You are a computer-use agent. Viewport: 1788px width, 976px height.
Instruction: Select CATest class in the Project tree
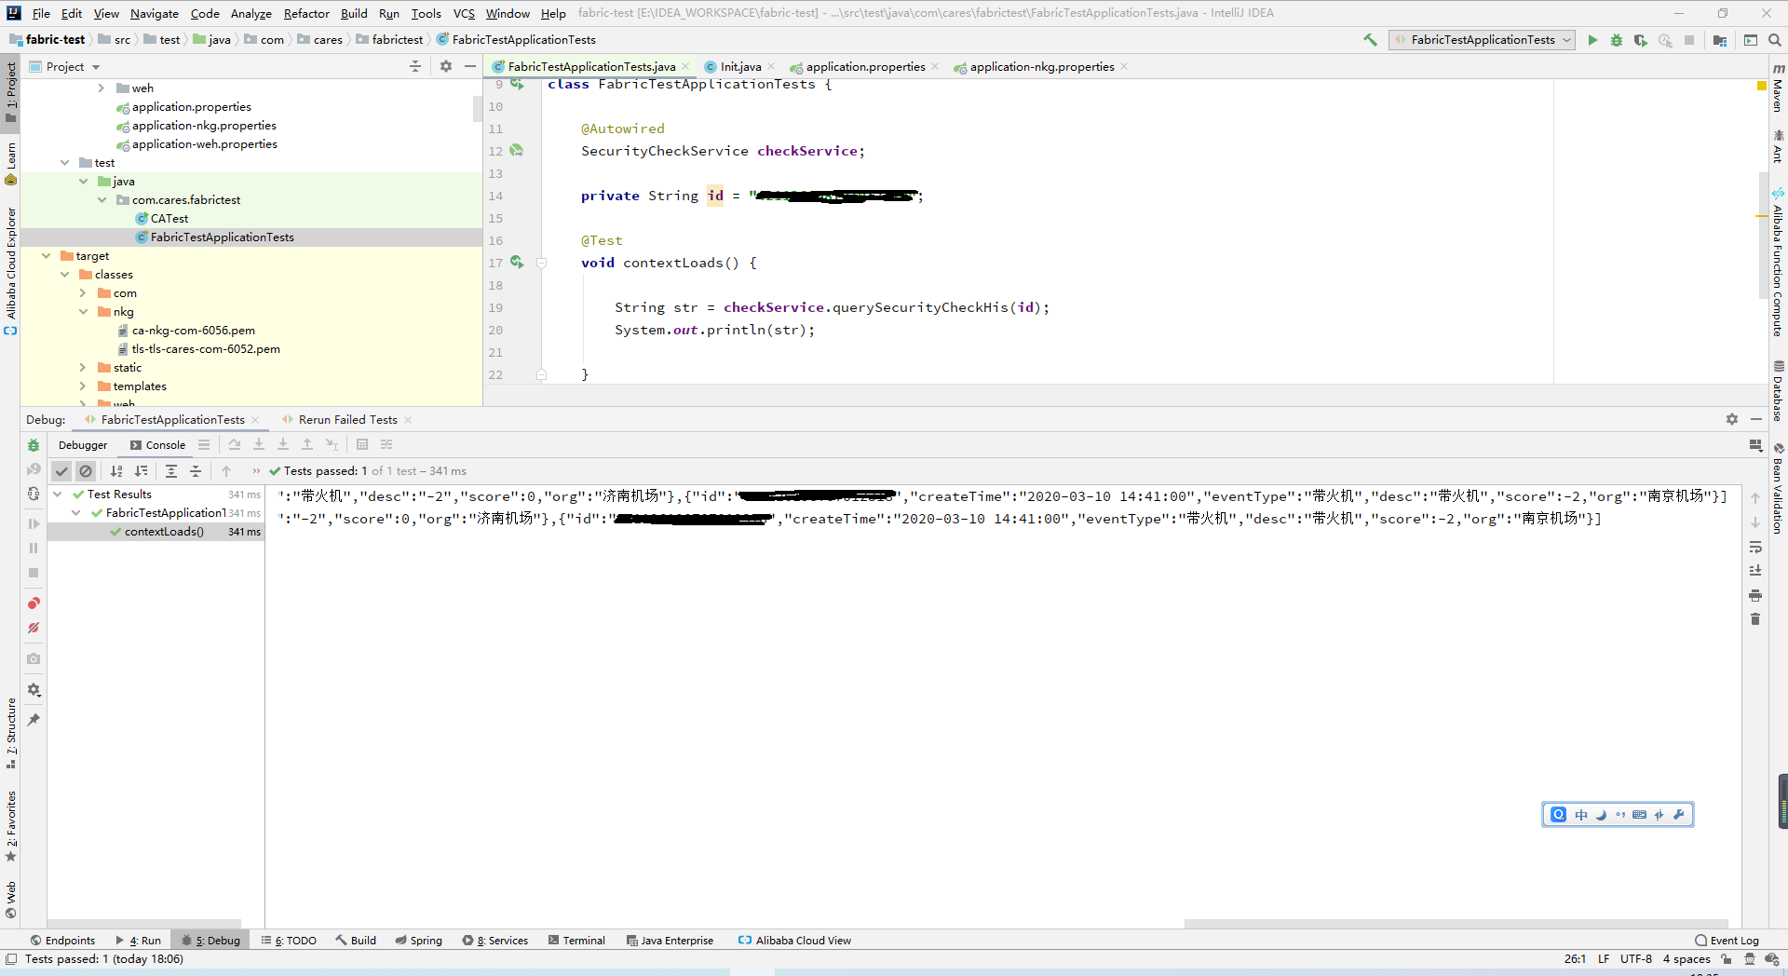pyautogui.click(x=169, y=219)
